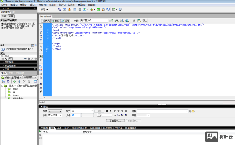The width and height of the screenshot is (235, 145).
Task: Switch to Split (拆分) view
Action: [x=56, y=21]
